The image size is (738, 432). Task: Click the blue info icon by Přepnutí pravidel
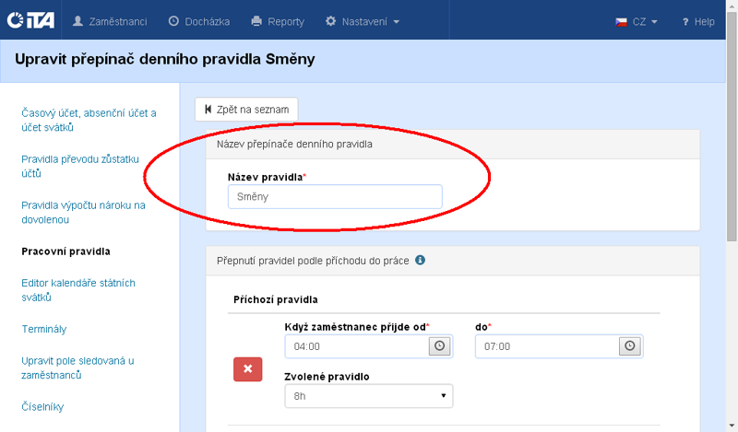pyautogui.click(x=420, y=261)
